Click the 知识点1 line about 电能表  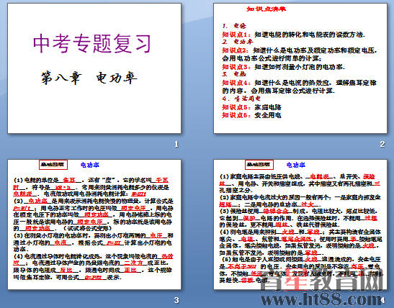click(293, 35)
